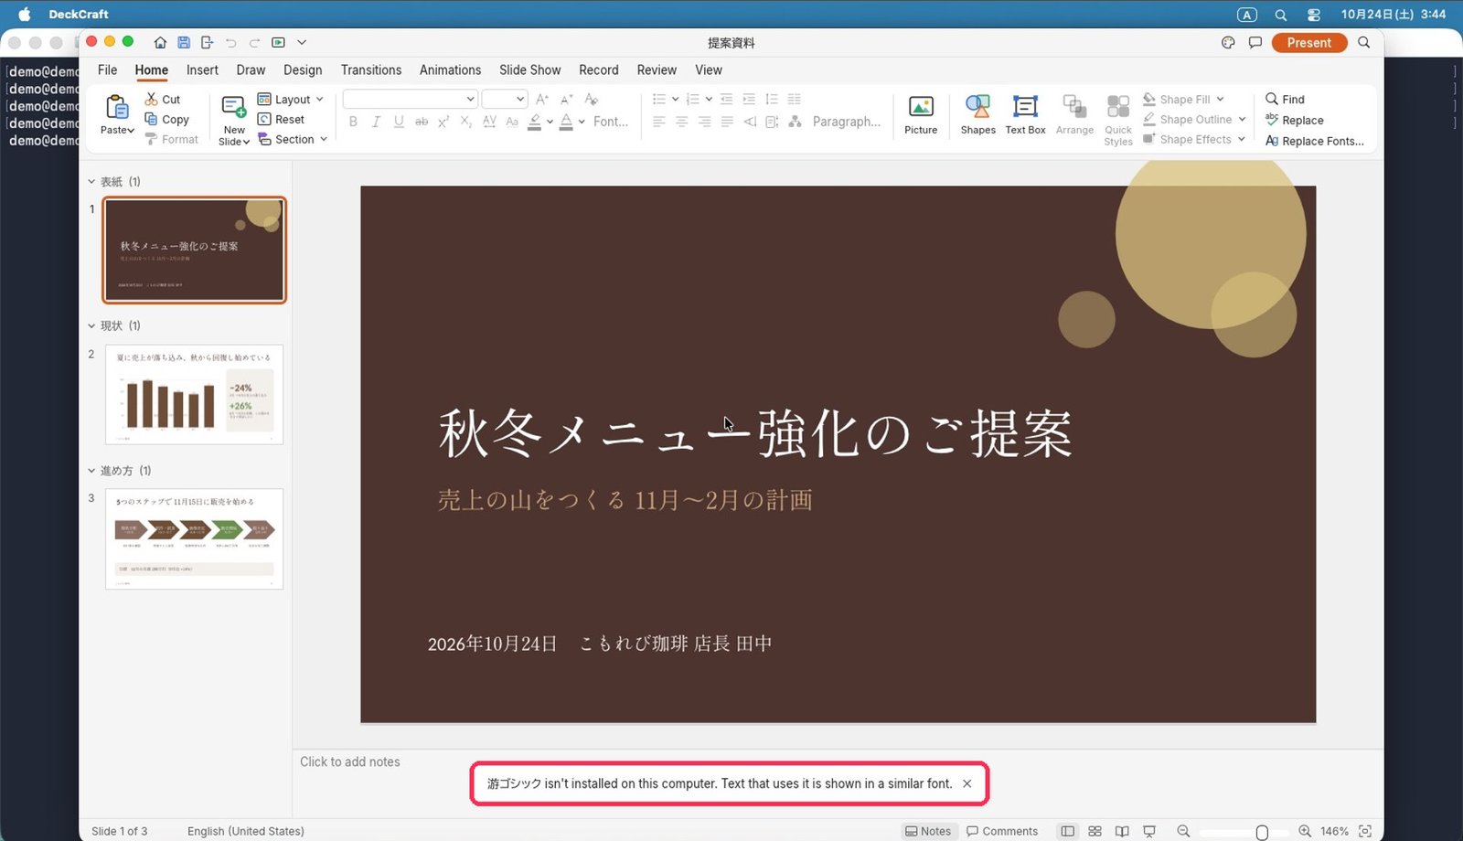Open quick access toolbar customization chevron
Viewport: 1463px width, 841px height.
point(302,42)
